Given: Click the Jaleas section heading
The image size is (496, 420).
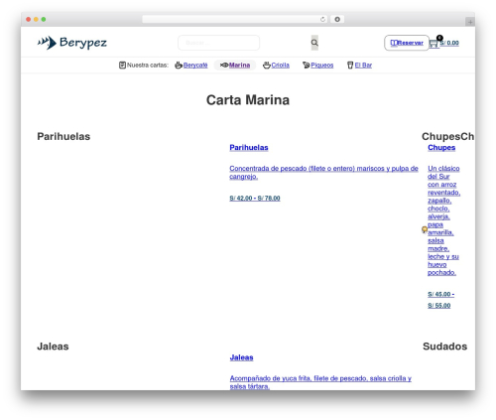Looking at the screenshot, I should point(53,347).
